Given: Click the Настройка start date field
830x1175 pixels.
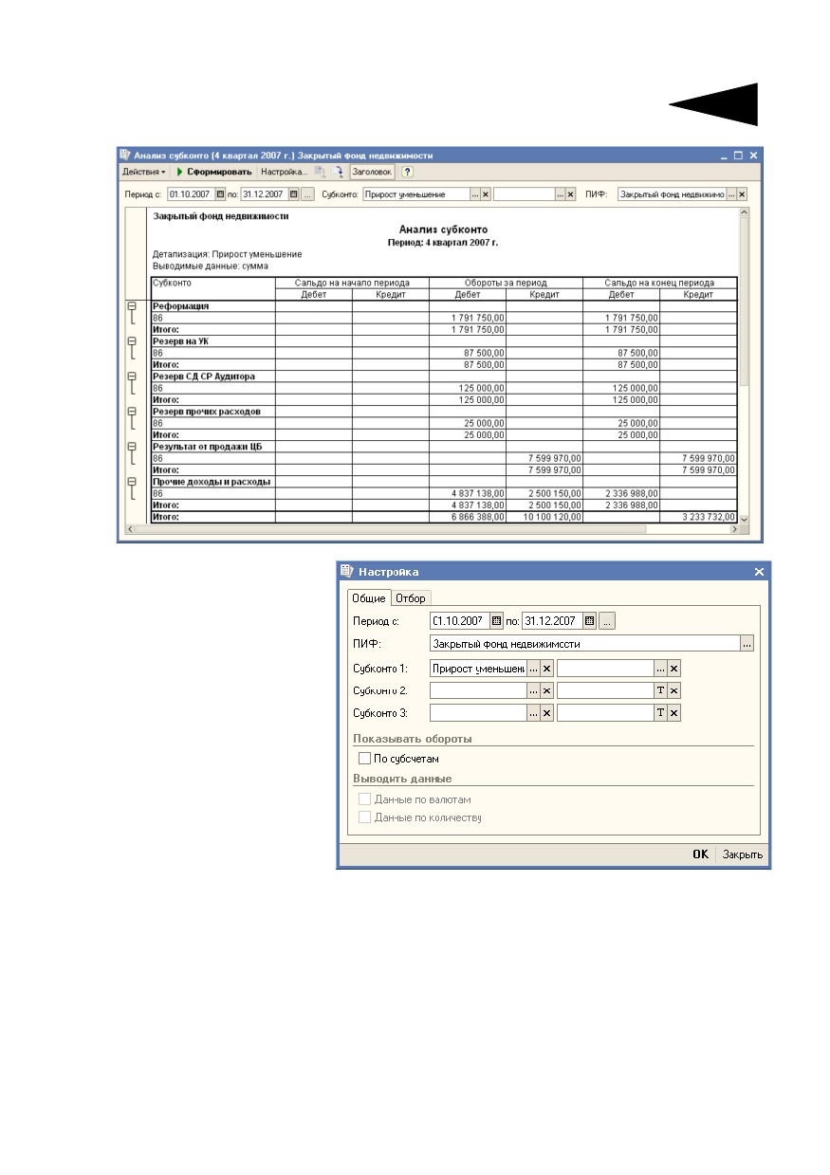Looking at the screenshot, I should (459, 620).
